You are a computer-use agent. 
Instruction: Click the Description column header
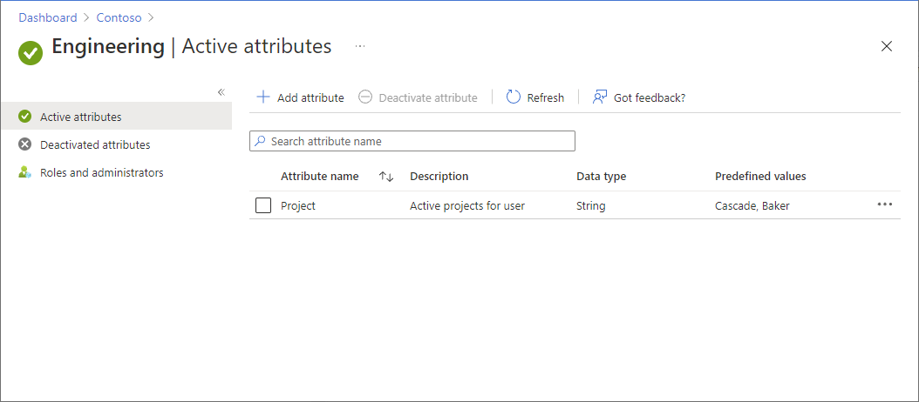(439, 177)
